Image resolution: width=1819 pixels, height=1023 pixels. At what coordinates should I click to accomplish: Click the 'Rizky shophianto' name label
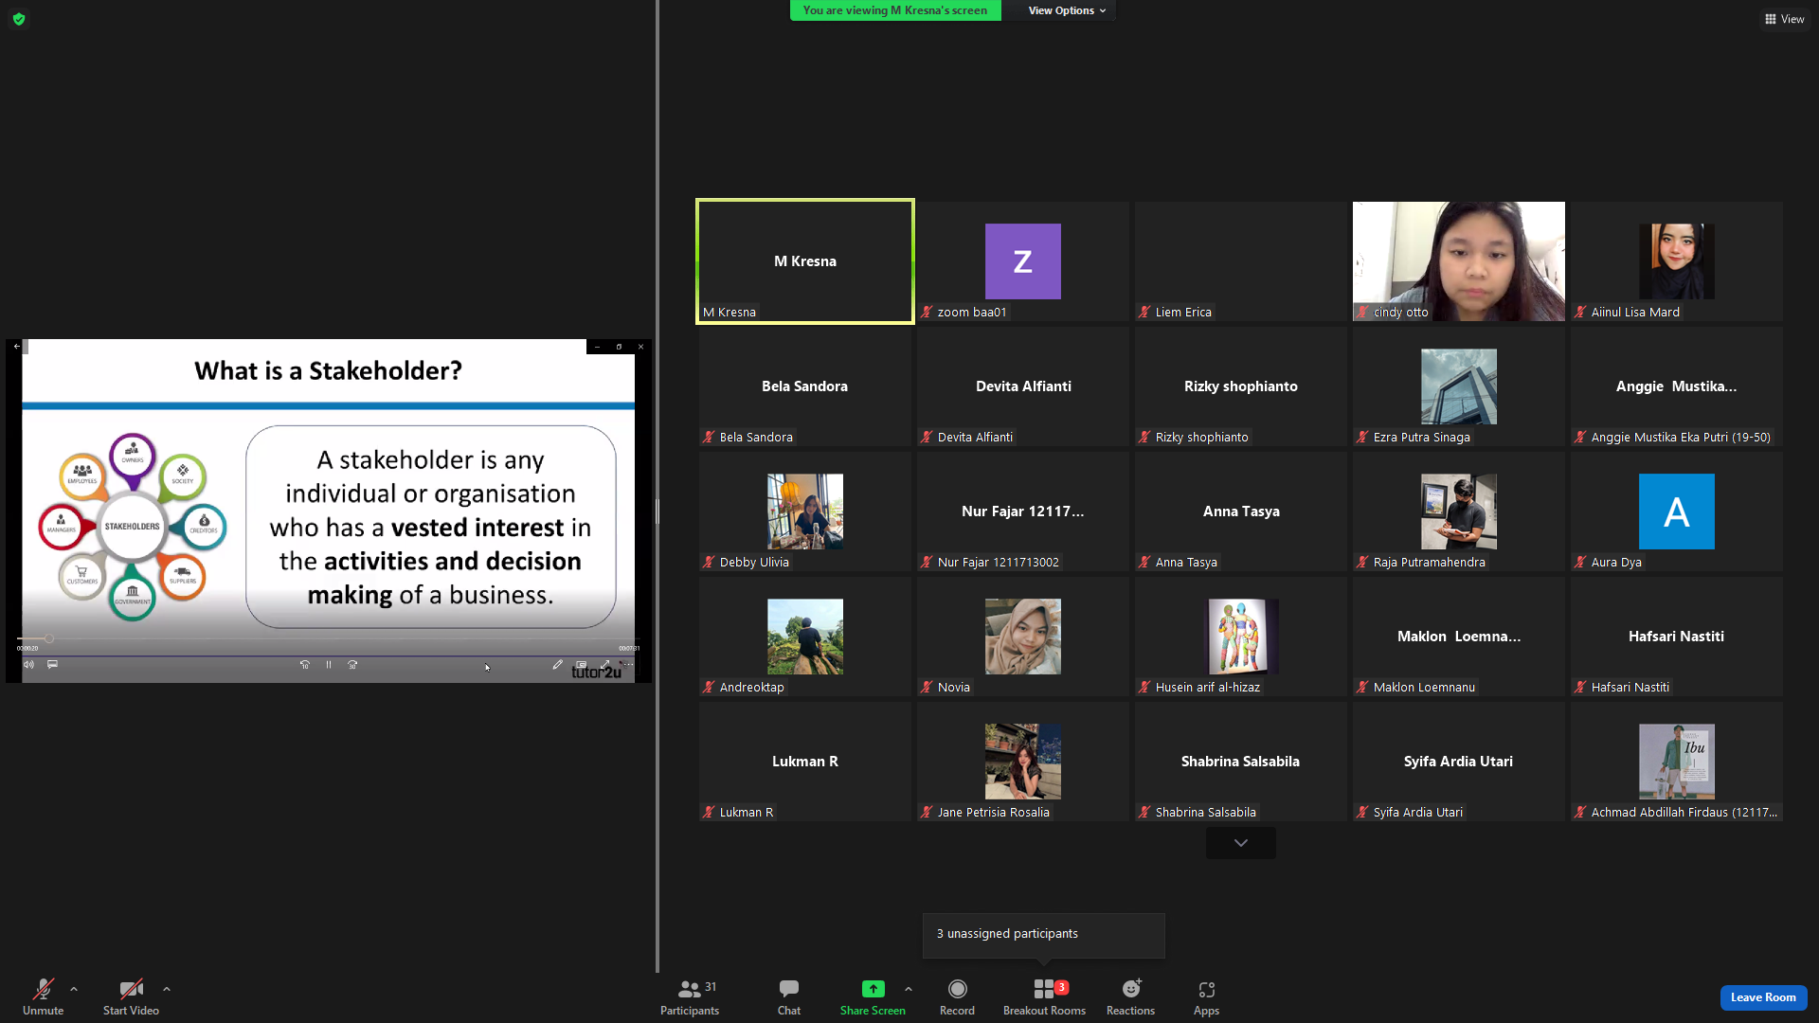(x=1202, y=437)
